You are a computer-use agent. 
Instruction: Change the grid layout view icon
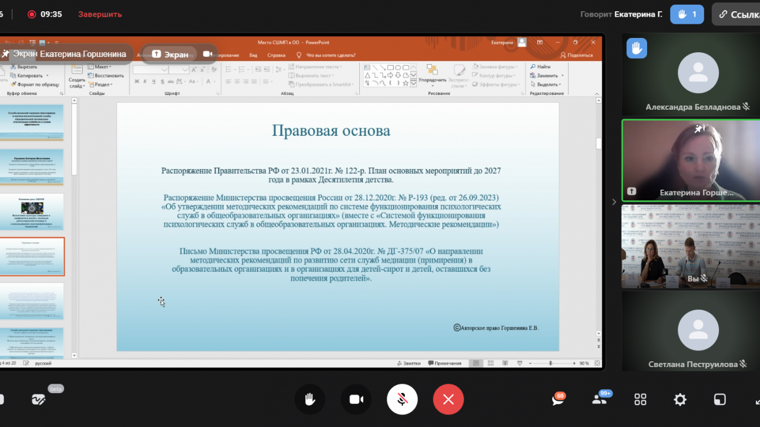click(x=640, y=399)
